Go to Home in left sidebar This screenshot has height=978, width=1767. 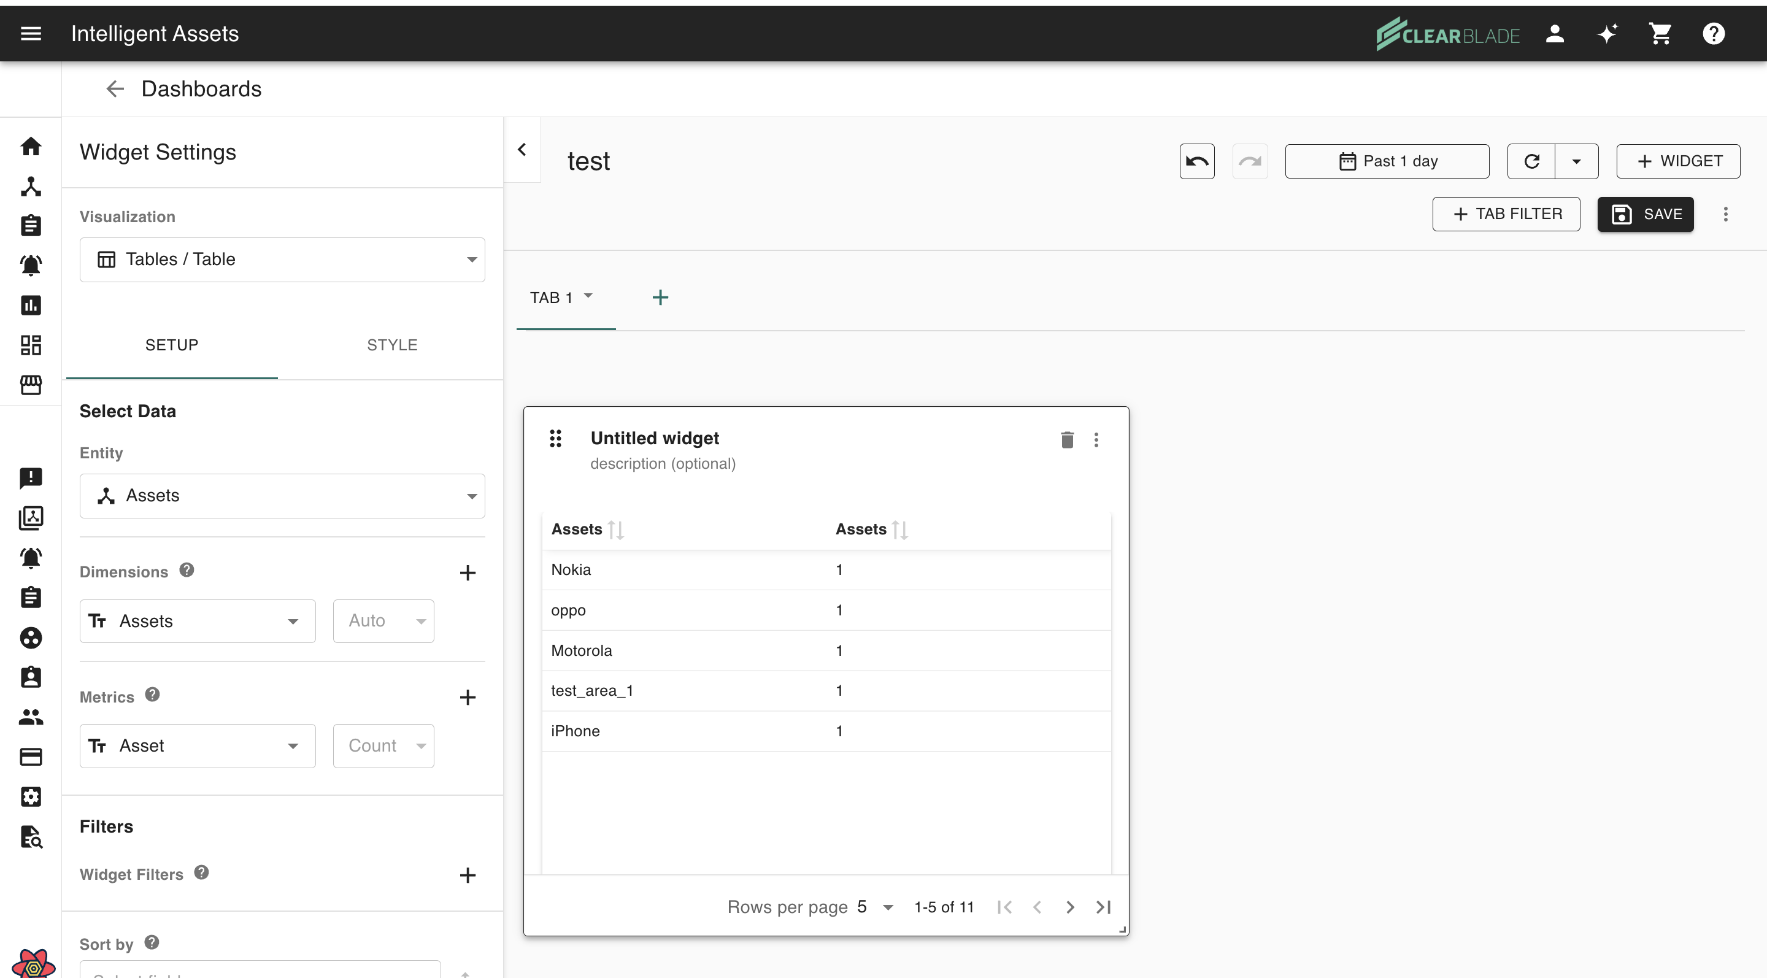[31, 146]
